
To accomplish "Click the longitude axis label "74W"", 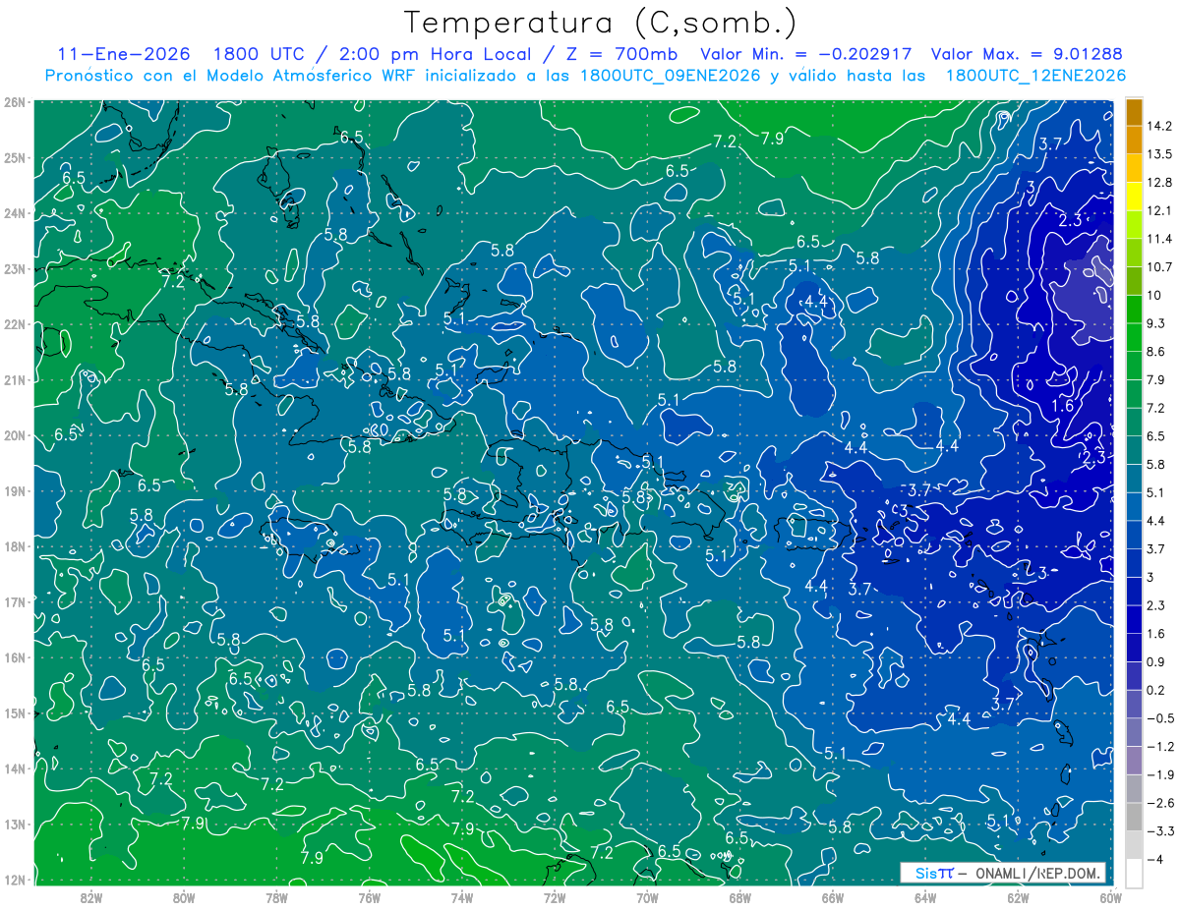I will click(461, 897).
